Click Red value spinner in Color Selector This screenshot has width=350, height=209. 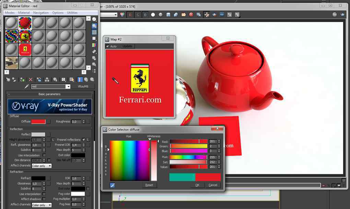(219, 141)
